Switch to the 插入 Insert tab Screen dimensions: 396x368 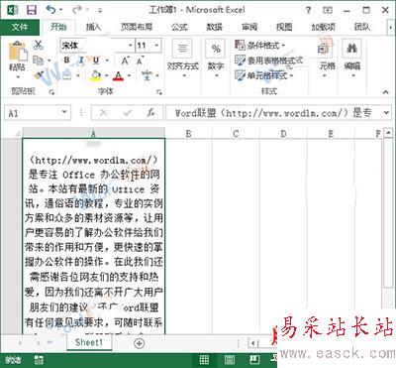pos(93,27)
